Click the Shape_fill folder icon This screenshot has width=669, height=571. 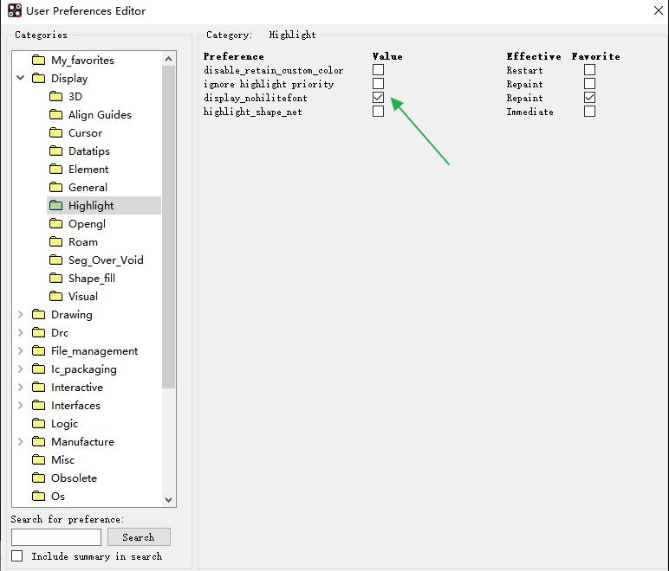(56, 279)
